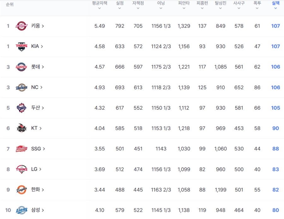284x219 pixels.
Task: Open the 한화 team page link
Action: point(37,190)
